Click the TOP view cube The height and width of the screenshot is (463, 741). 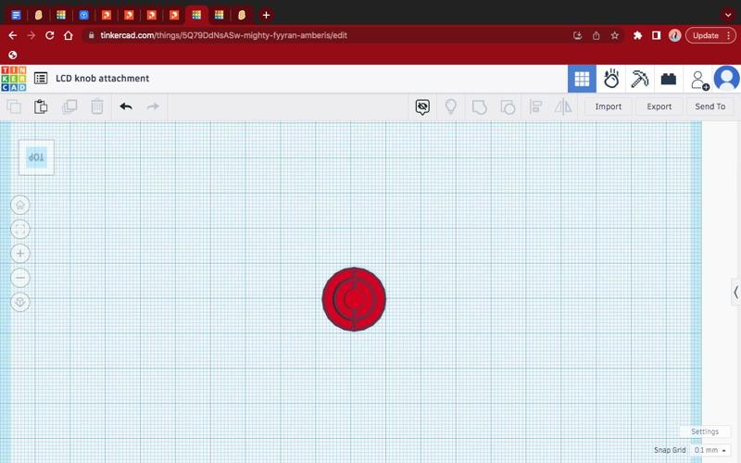(x=36, y=157)
